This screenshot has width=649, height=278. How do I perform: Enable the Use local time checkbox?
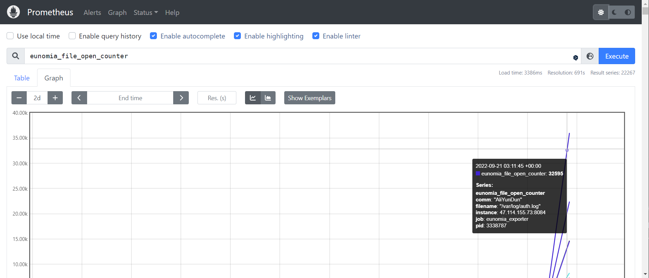click(x=10, y=36)
